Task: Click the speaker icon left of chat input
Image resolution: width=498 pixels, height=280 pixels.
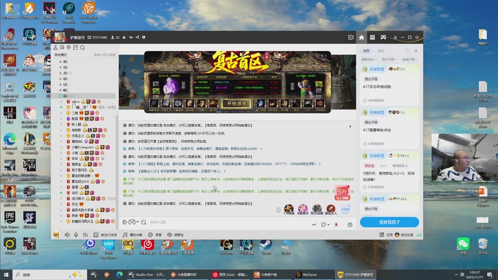Action: (125, 222)
